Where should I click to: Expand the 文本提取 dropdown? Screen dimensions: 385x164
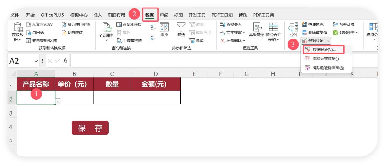point(243,32)
